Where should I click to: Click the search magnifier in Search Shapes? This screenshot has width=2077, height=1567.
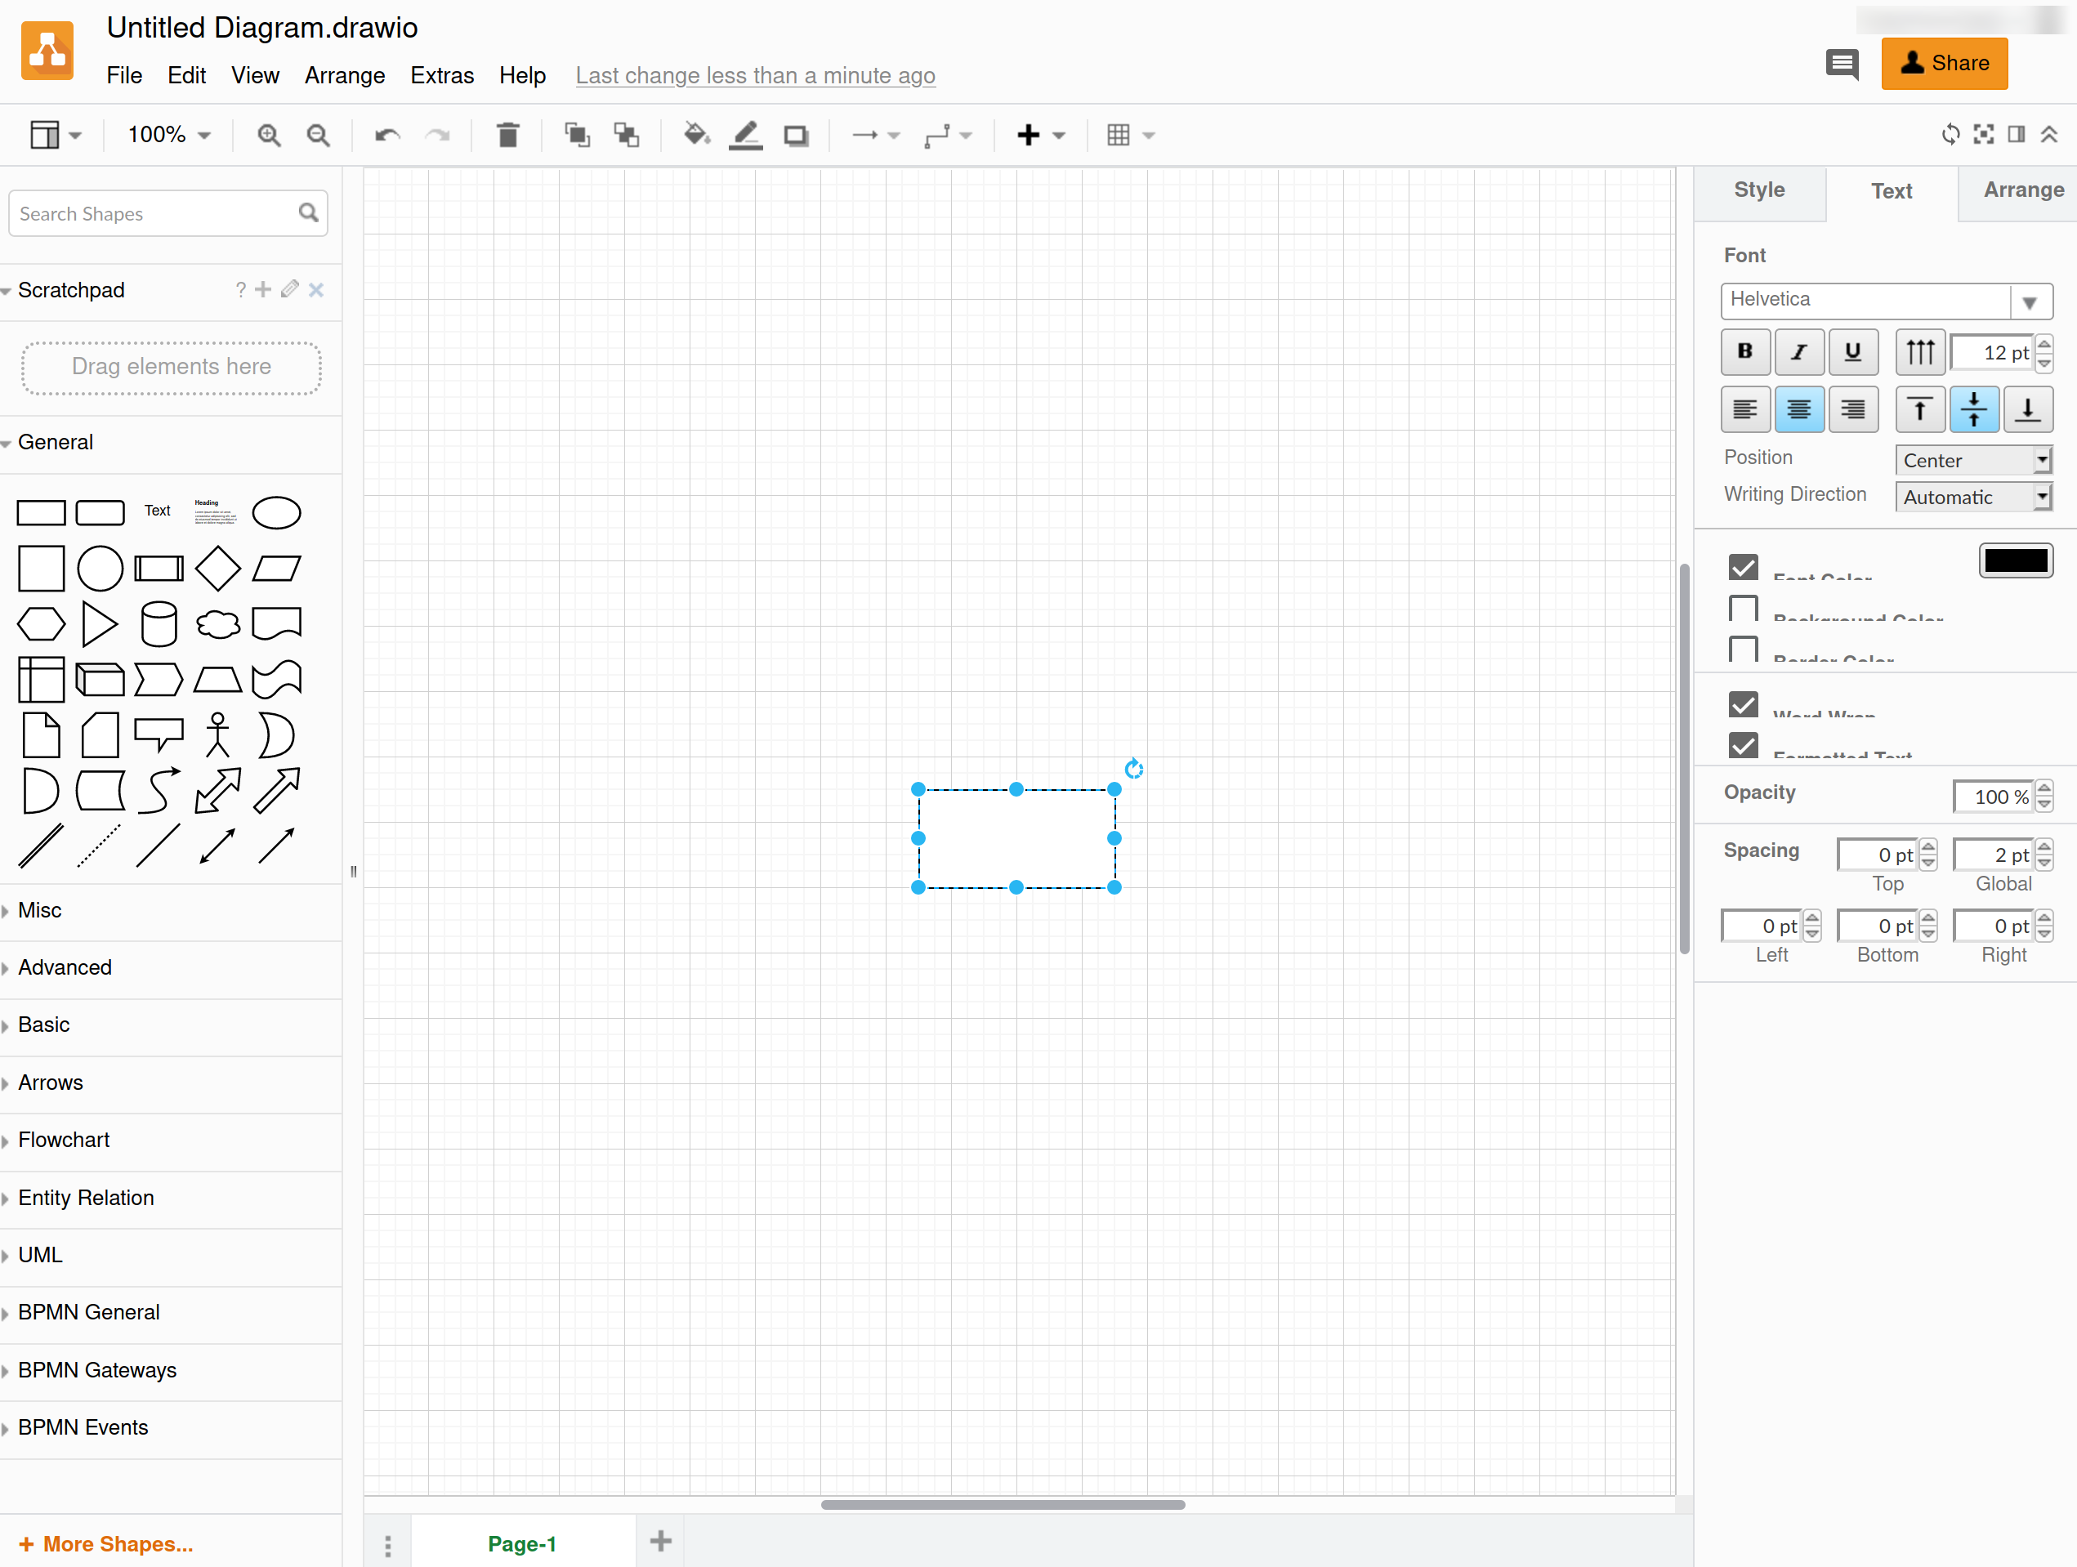tap(308, 213)
